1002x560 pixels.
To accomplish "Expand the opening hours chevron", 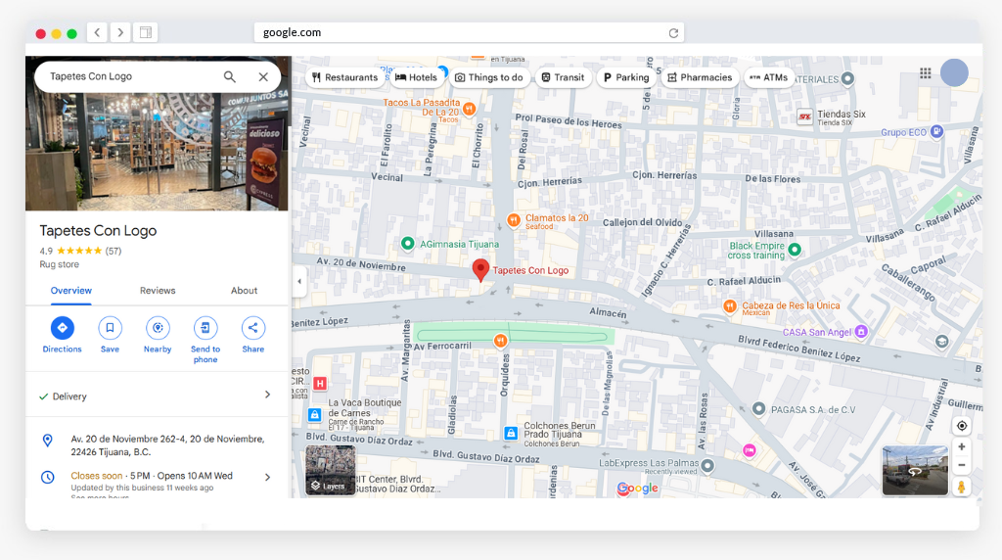I will point(268,477).
